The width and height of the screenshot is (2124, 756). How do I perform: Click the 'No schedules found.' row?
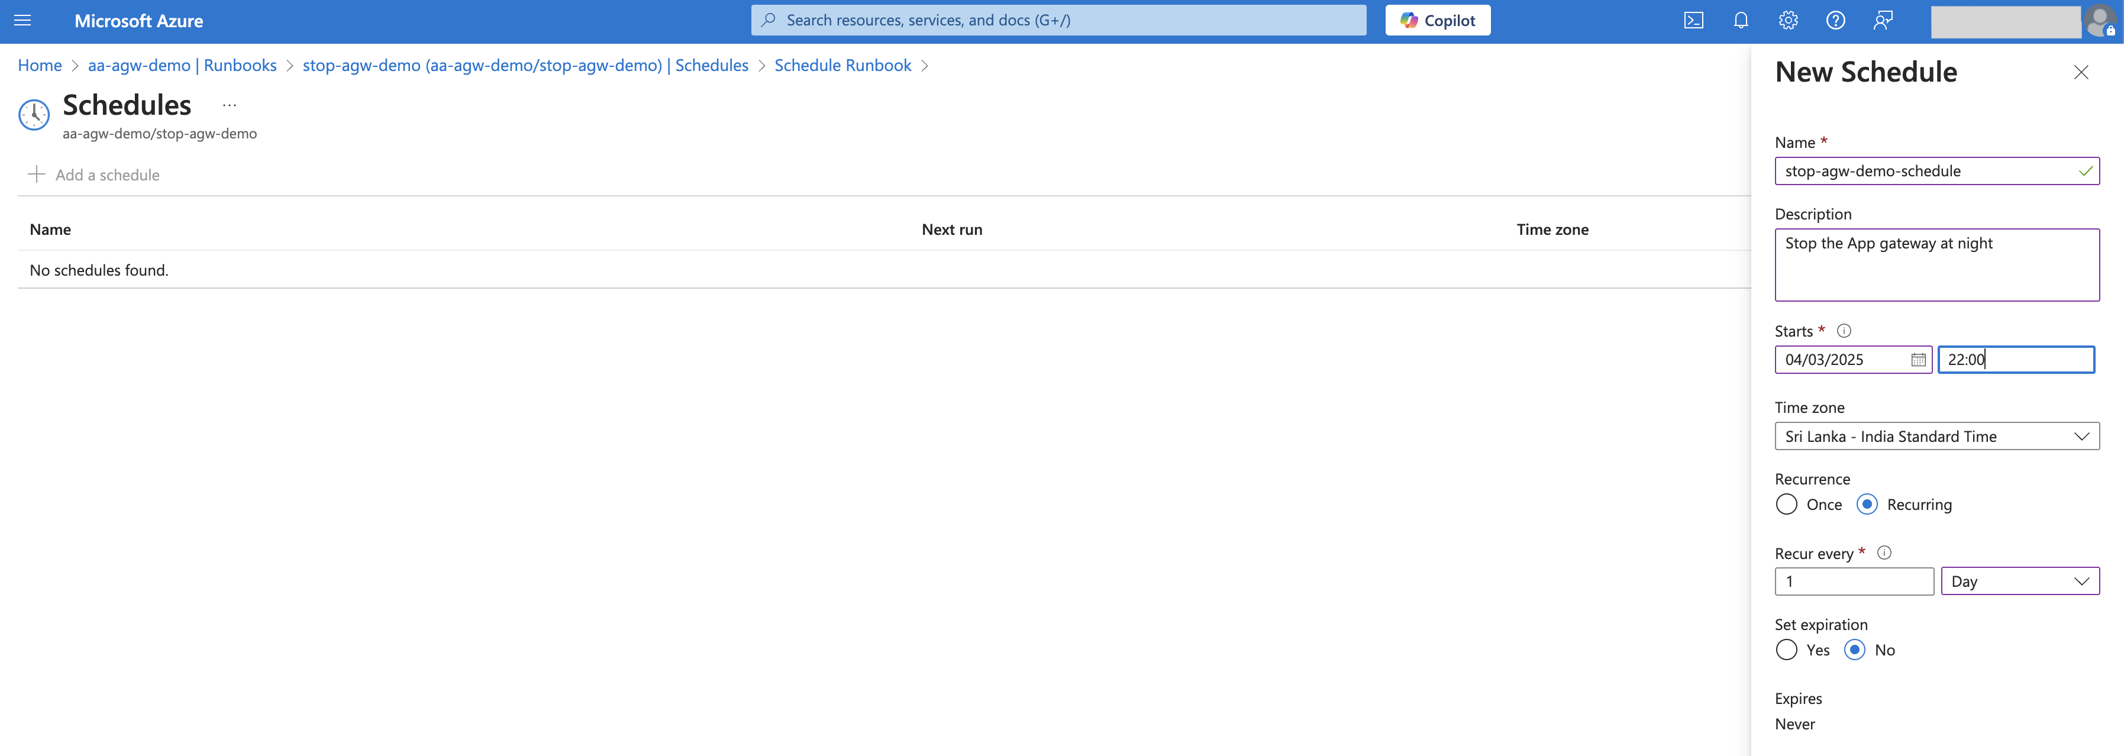point(884,270)
